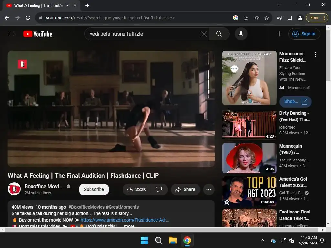Screen dimensions: 331x248
Task: Click the Error update button in Chrome
Action: pos(317,18)
